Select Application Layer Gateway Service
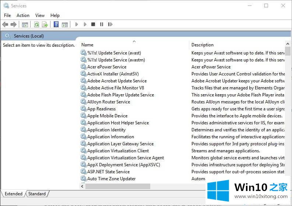 click(120, 144)
